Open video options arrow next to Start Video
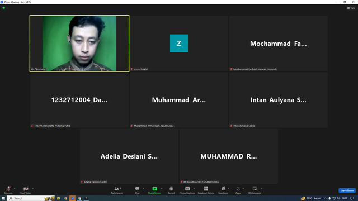The image size is (358, 201). (x=33, y=189)
